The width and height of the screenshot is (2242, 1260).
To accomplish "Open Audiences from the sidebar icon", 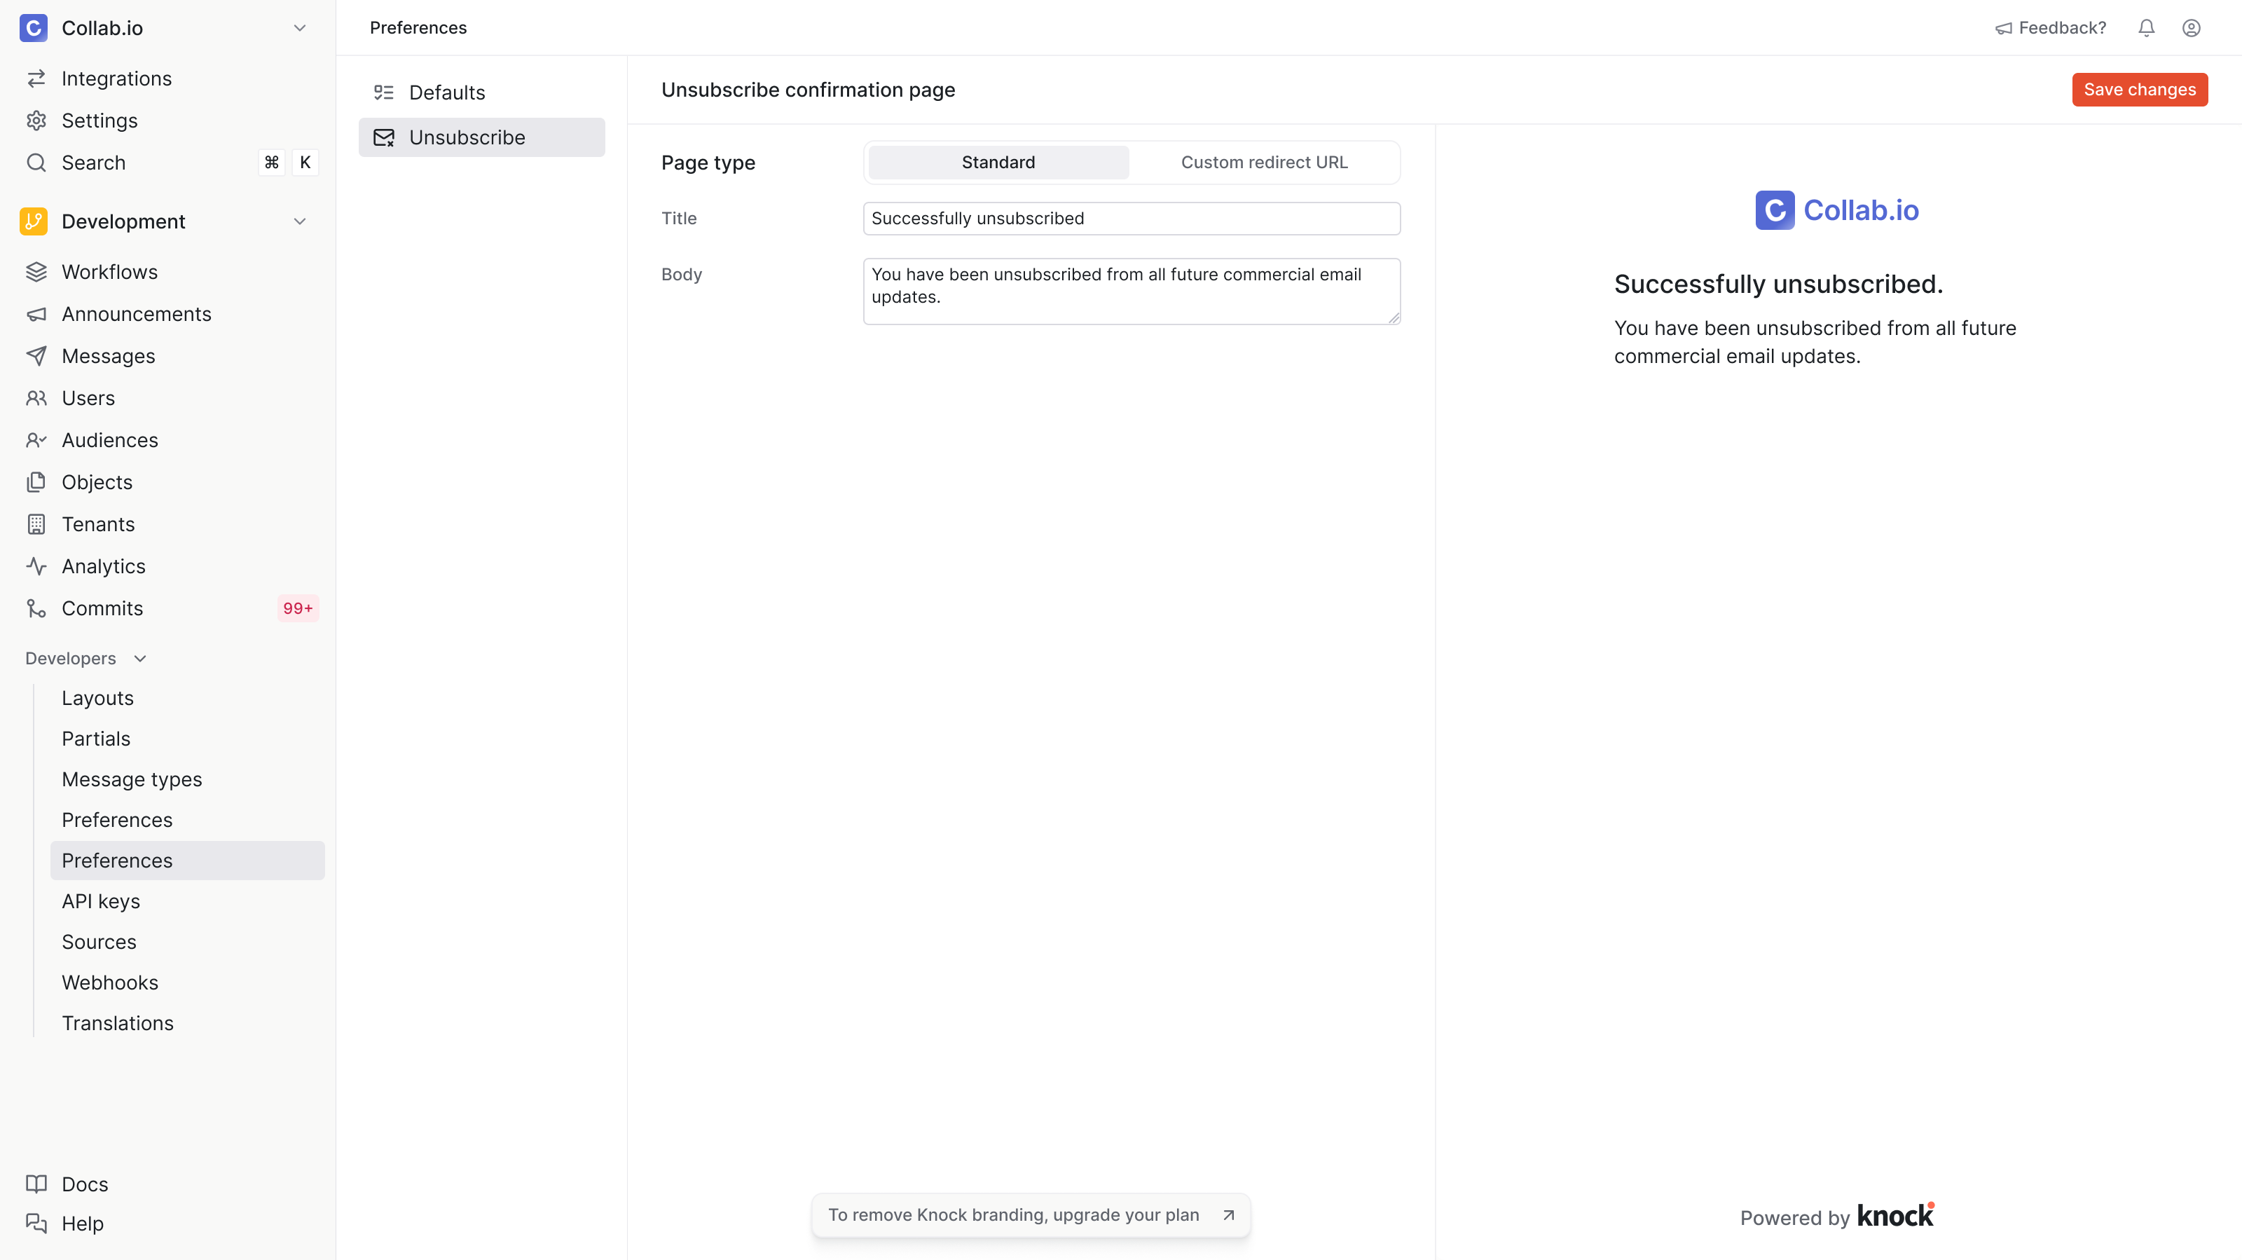I will tap(36, 439).
